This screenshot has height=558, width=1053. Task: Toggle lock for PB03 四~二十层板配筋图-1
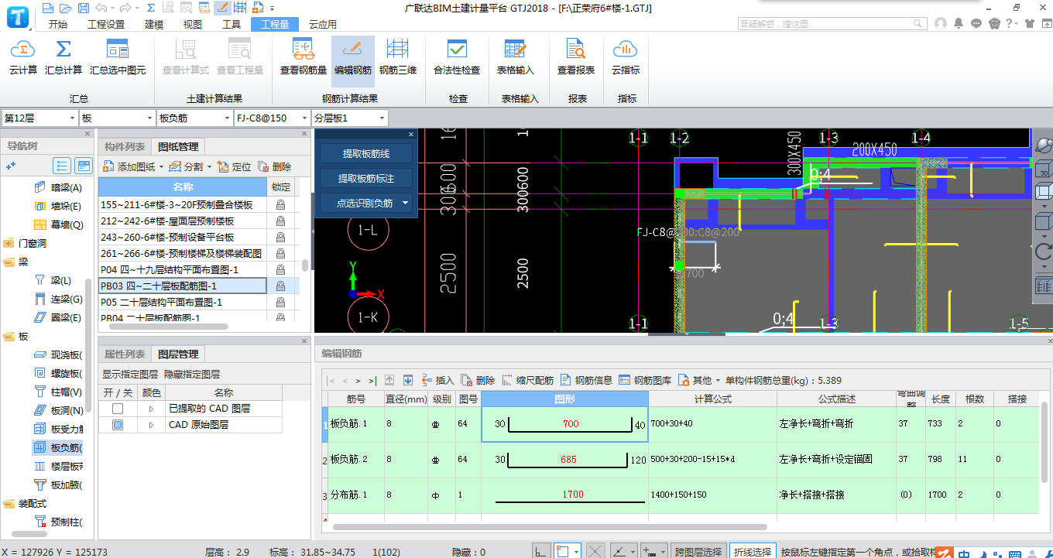280,286
